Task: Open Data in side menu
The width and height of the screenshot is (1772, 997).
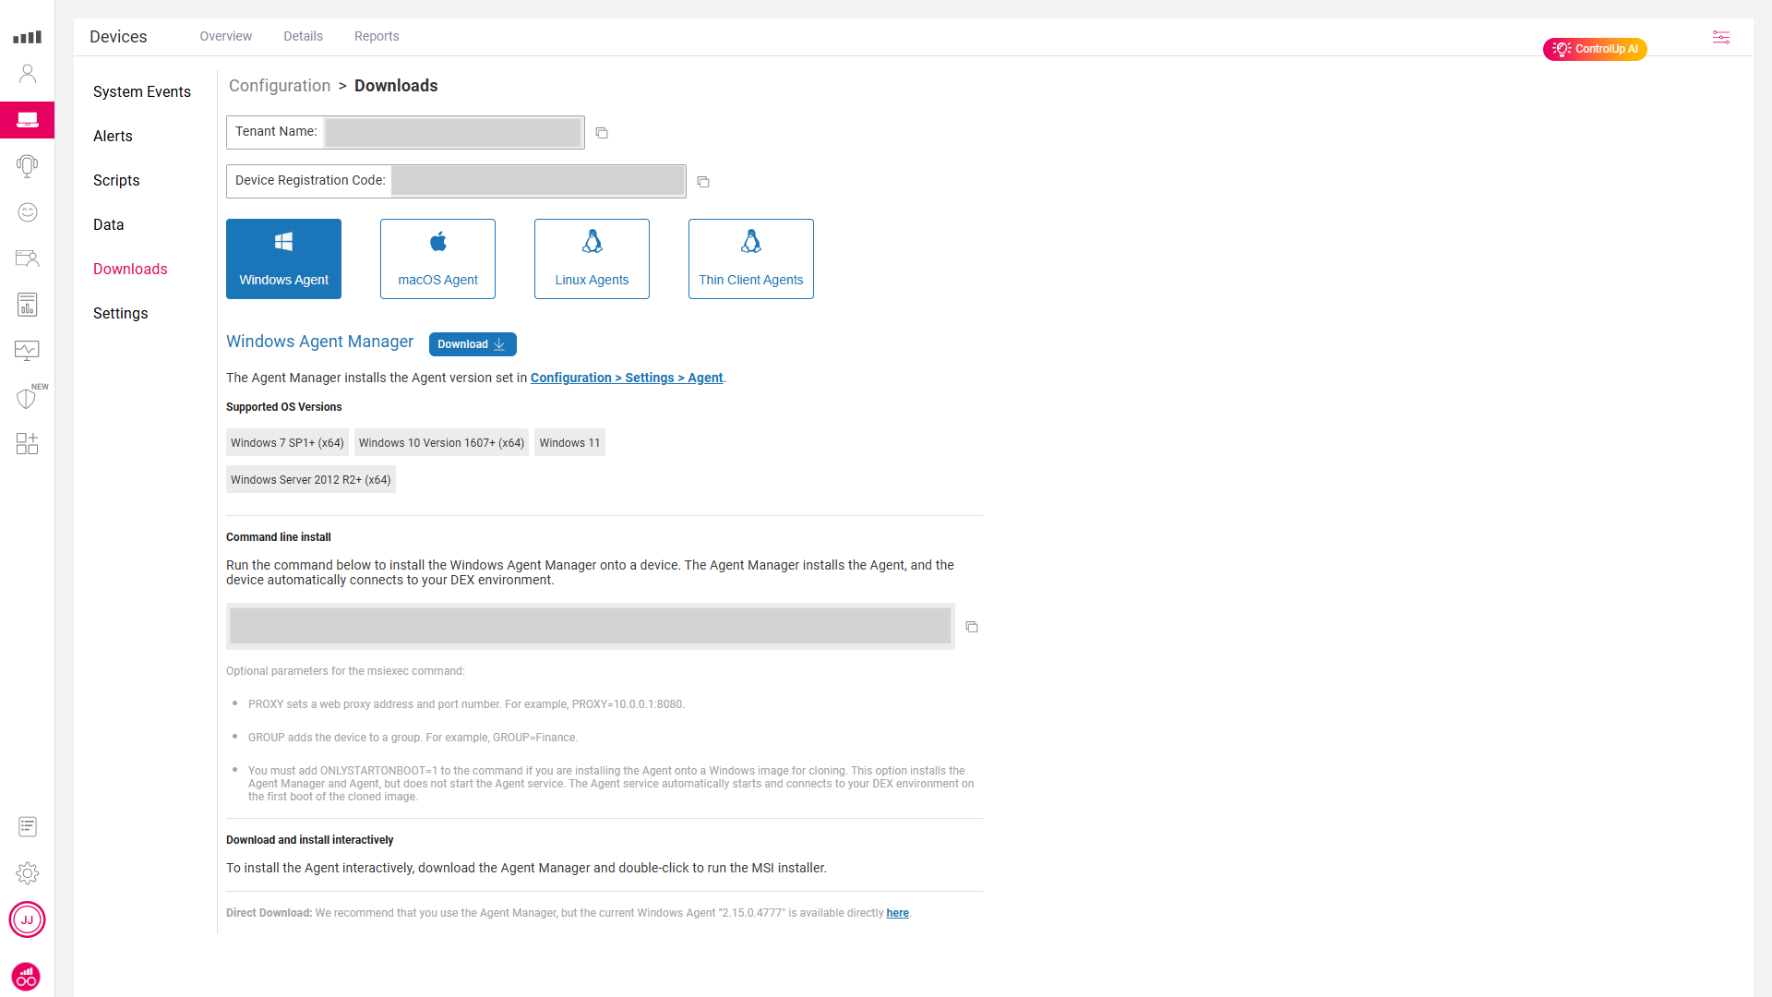Action: pos(108,224)
